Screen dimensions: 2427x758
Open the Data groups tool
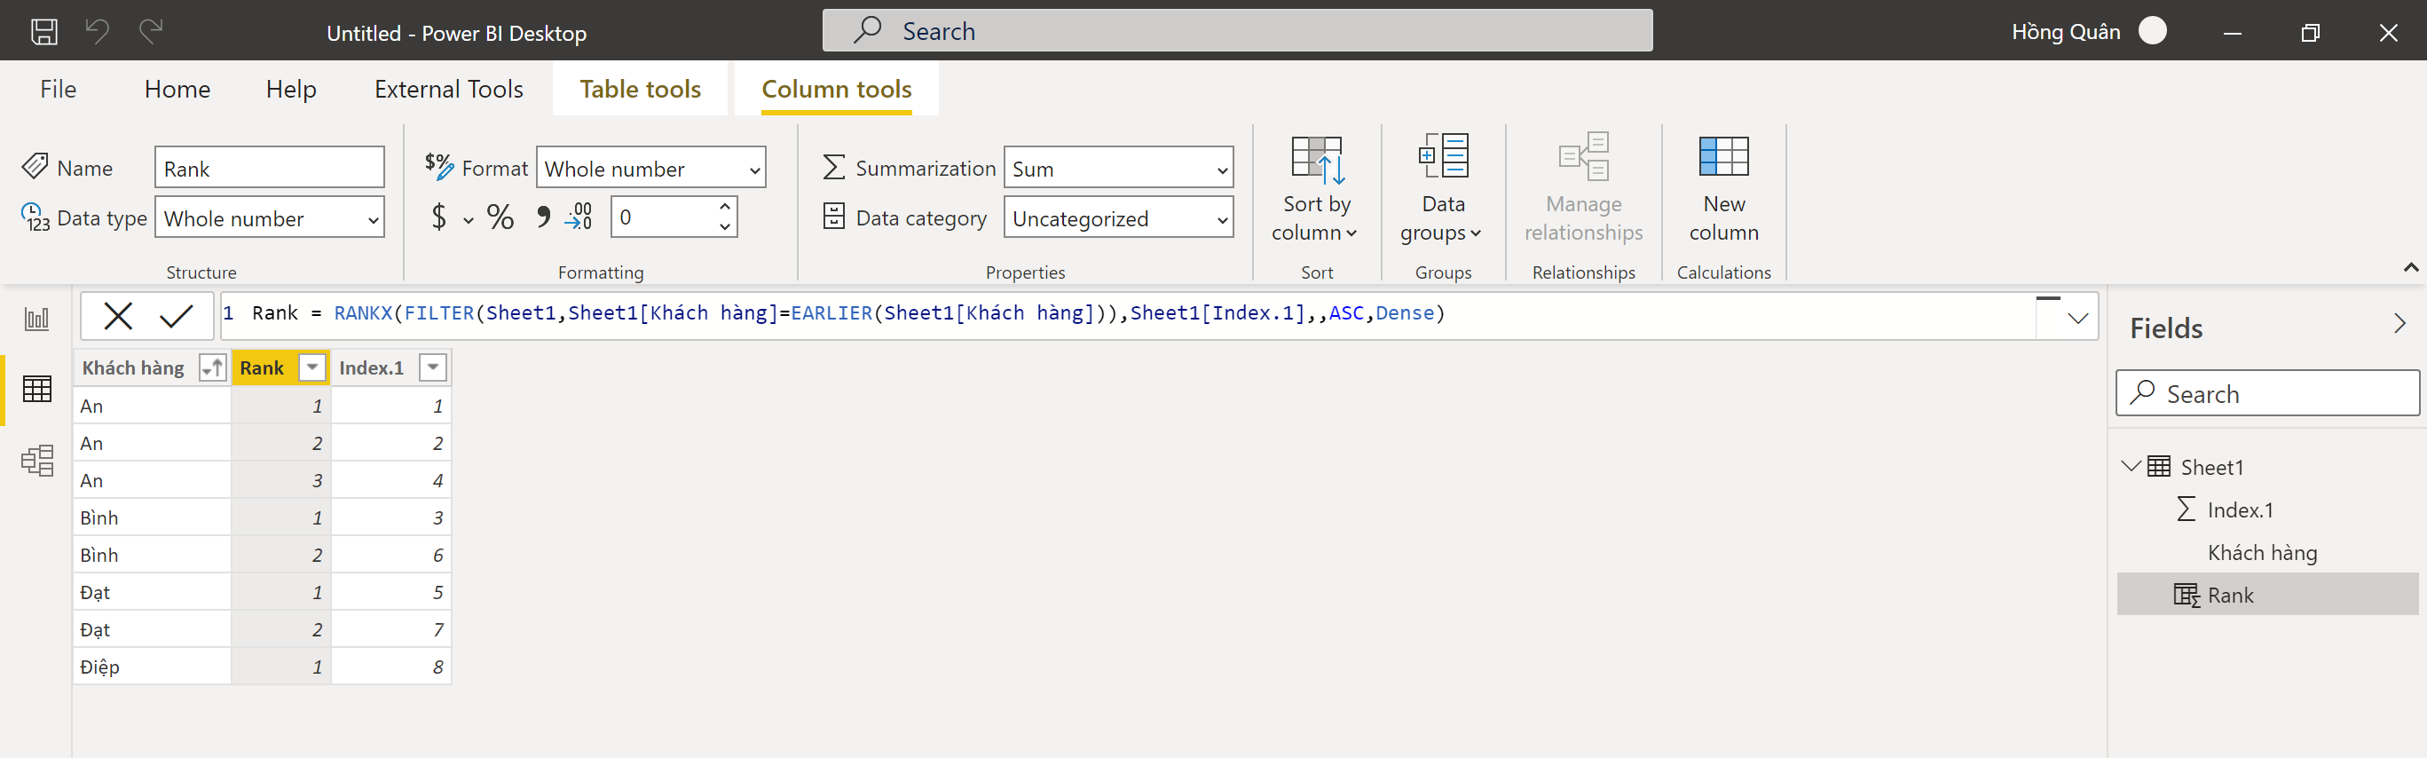[x=1442, y=188]
